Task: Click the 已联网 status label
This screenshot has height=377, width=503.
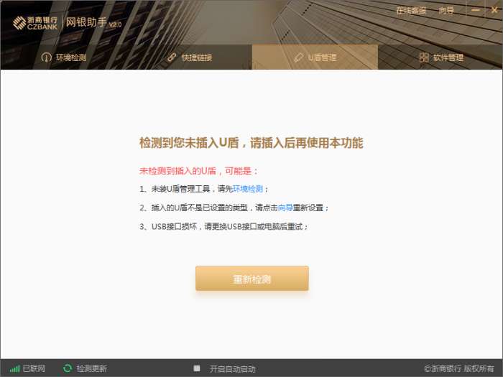Action: pos(34,368)
